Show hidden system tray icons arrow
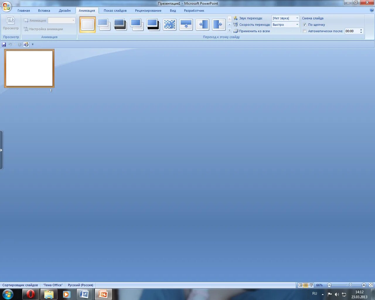This screenshot has width=375, height=300. pyautogui.click(x=323, y=294)
